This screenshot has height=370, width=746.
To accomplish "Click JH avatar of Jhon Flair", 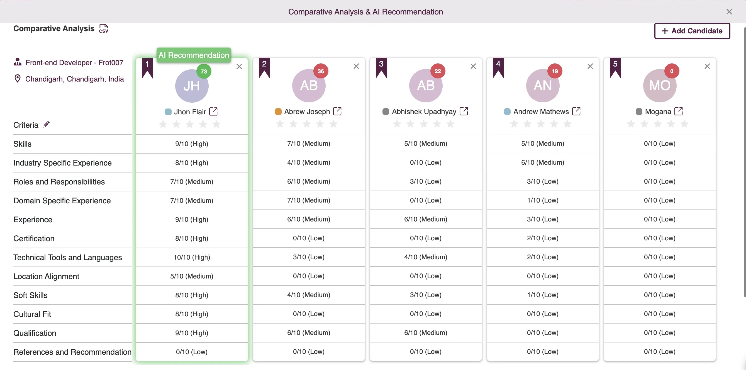I will (192, 86).
